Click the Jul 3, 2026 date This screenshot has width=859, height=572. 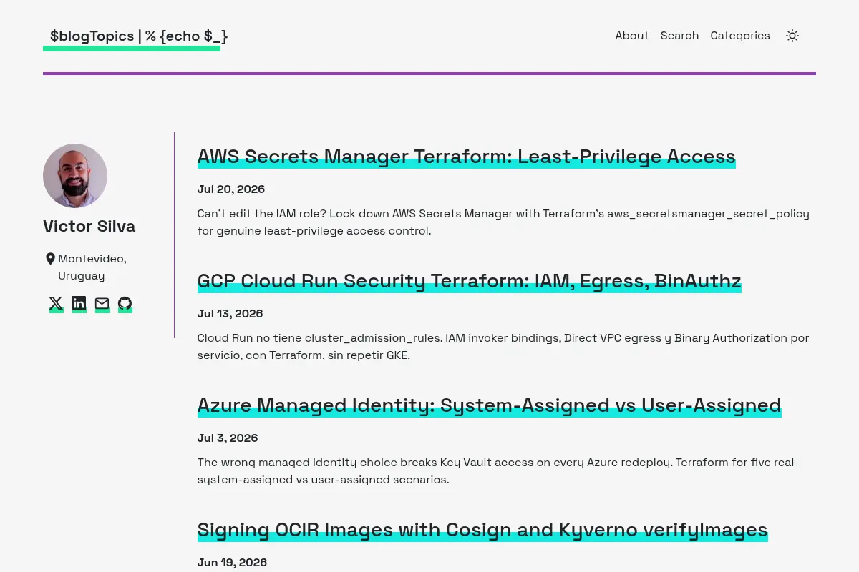(x=228, y=438)
